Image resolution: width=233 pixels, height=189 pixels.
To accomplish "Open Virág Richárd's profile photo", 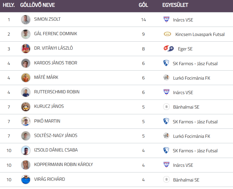I will [26, 179].
